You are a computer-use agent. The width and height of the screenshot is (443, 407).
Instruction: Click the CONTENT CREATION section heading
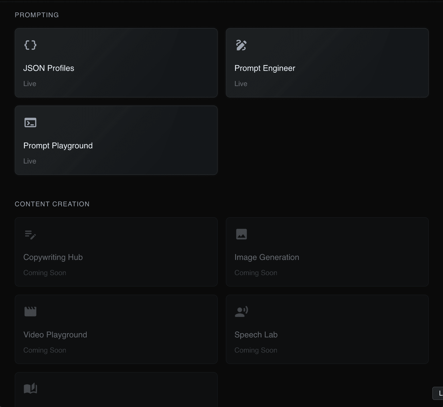(52, 204)
